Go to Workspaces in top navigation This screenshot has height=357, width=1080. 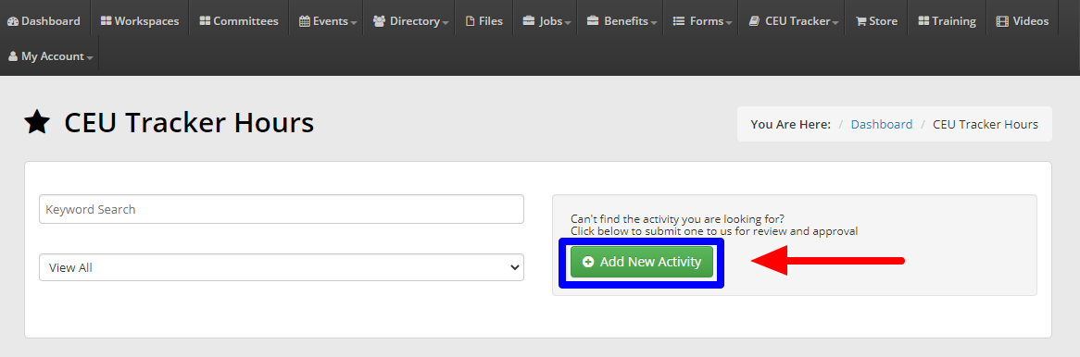(140, 21)
